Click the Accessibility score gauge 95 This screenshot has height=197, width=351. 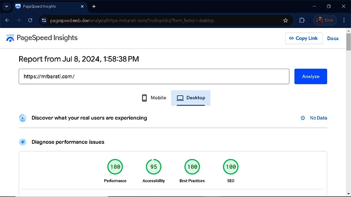[x=154, y=166]
